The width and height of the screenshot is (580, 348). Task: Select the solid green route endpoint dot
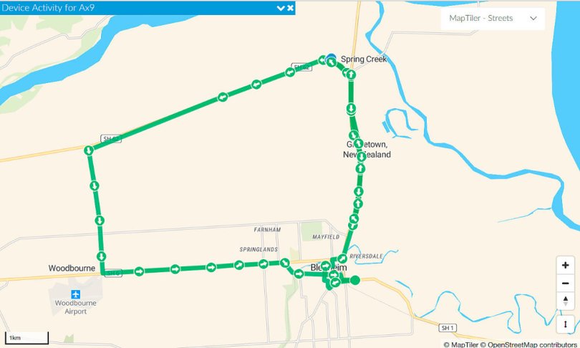(354, 280)
